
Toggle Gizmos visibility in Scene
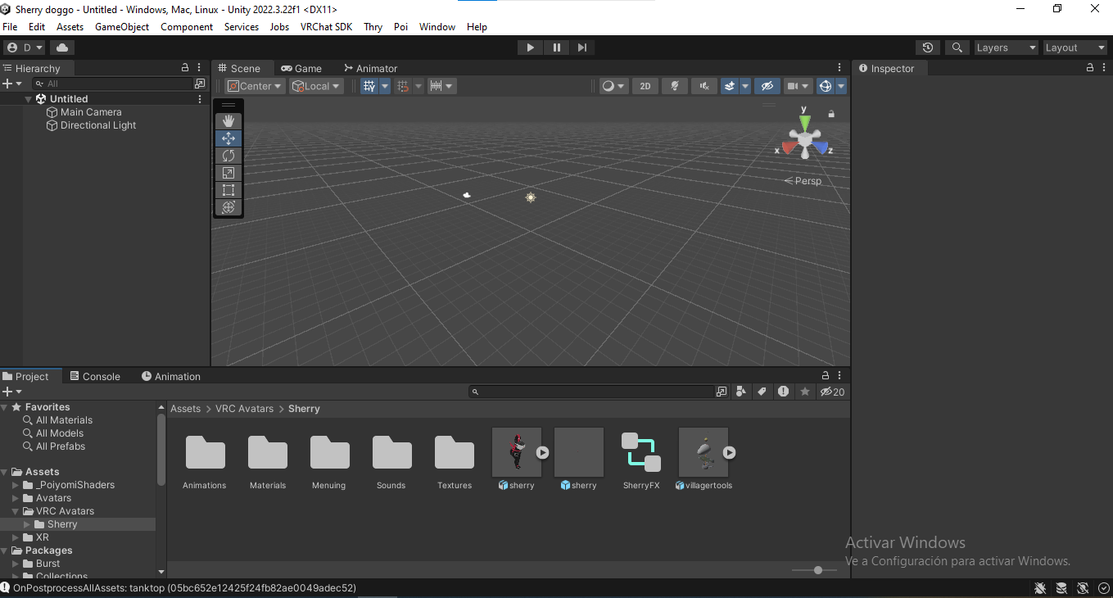826,86
